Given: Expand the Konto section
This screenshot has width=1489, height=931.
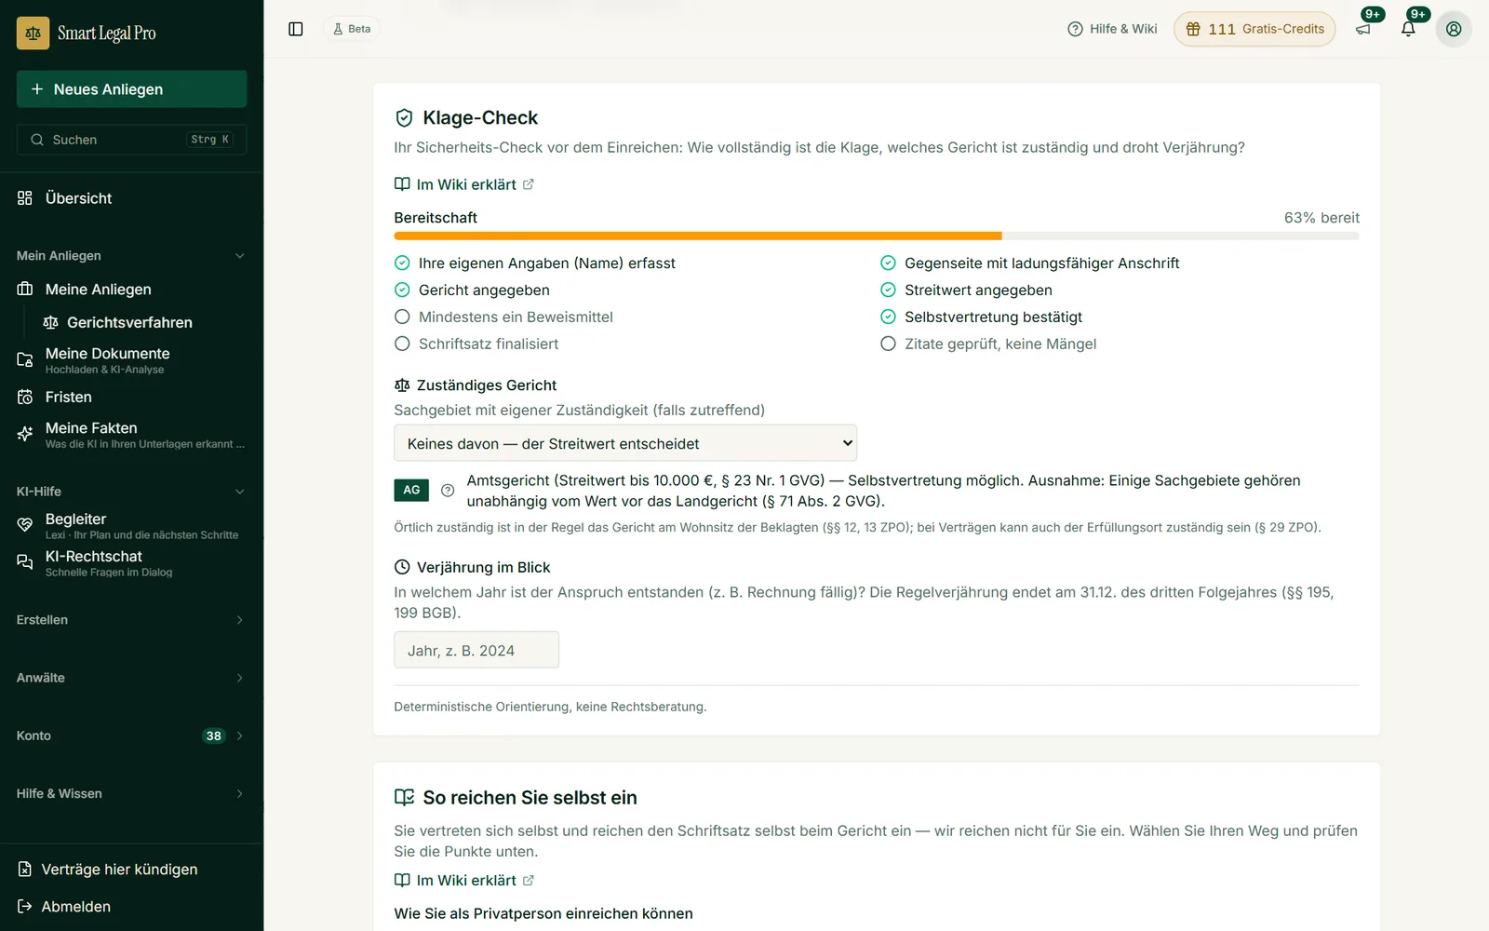Looking at the screenshot, I should [x=131, y=735].
